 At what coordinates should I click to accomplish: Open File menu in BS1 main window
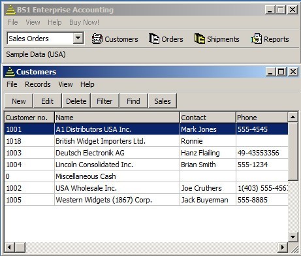coord(12,22)
